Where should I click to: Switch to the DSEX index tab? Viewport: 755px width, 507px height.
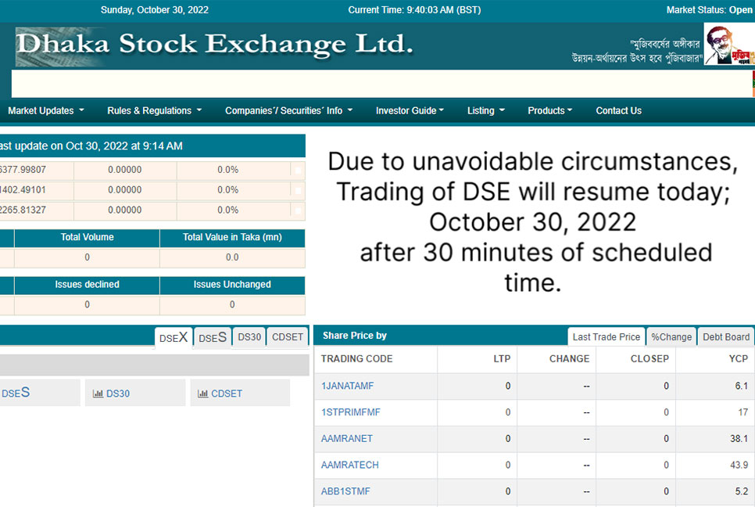(x=174, y=337)
